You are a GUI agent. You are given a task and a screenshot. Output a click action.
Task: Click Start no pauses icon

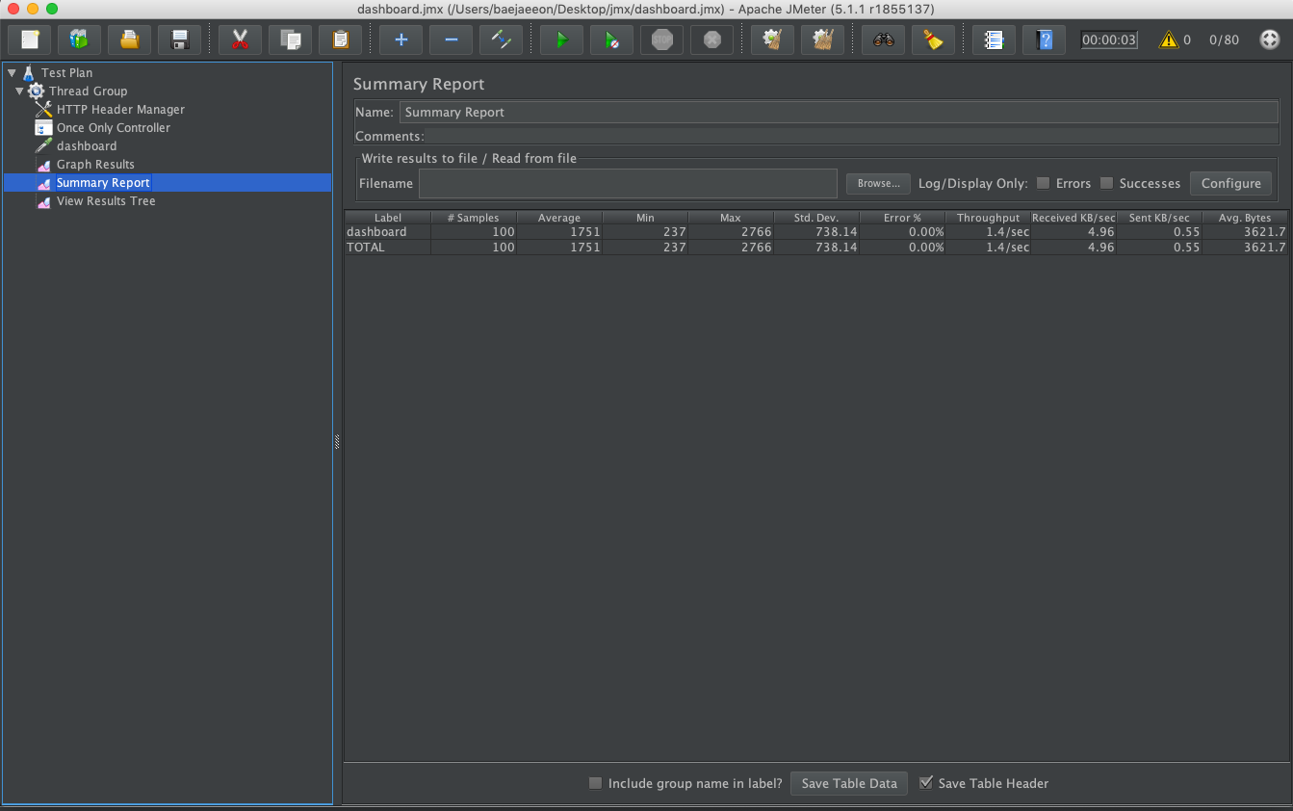coord(611,39)
